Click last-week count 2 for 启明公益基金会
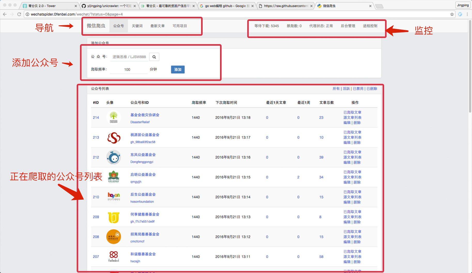 coord(298,177)
